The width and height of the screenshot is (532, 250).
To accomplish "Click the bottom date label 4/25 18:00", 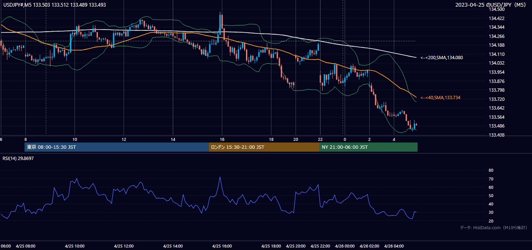I will [271, 246].
